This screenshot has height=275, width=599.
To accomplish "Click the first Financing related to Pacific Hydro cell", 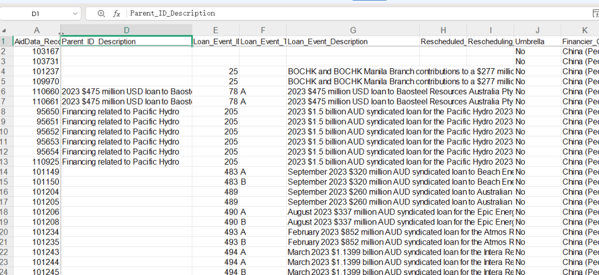I will (126, 111).
